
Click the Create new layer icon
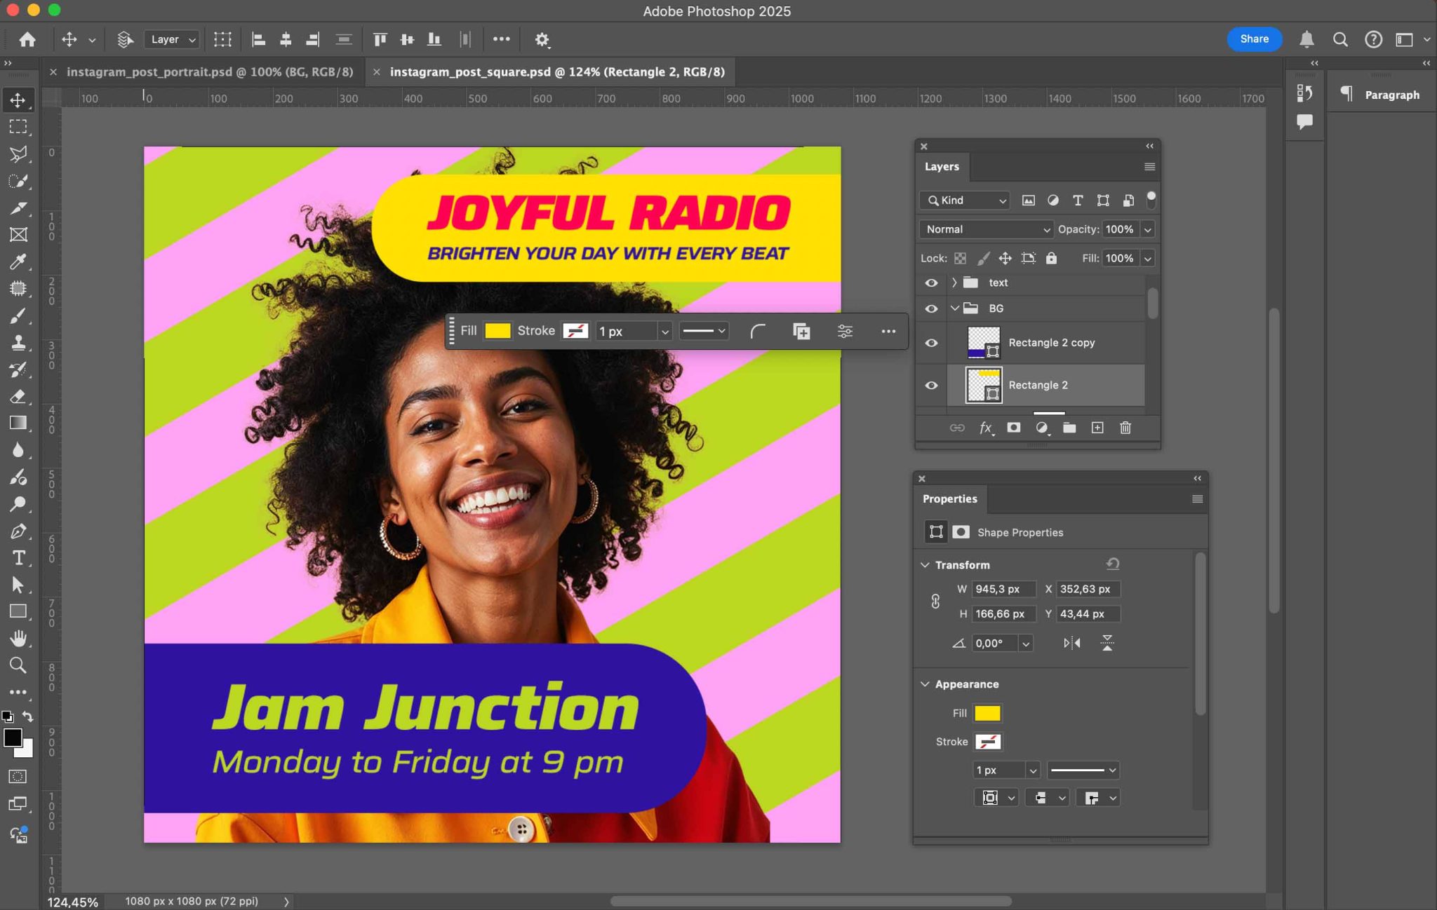tap(1097, 428)
